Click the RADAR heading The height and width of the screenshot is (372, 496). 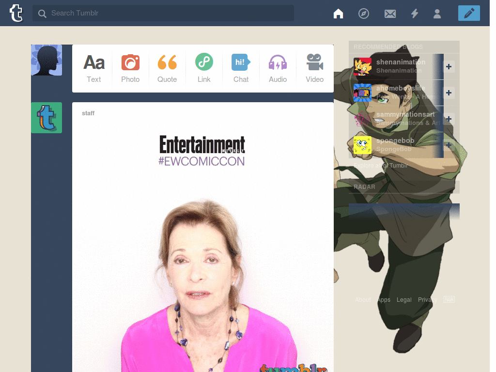[364, 187]
